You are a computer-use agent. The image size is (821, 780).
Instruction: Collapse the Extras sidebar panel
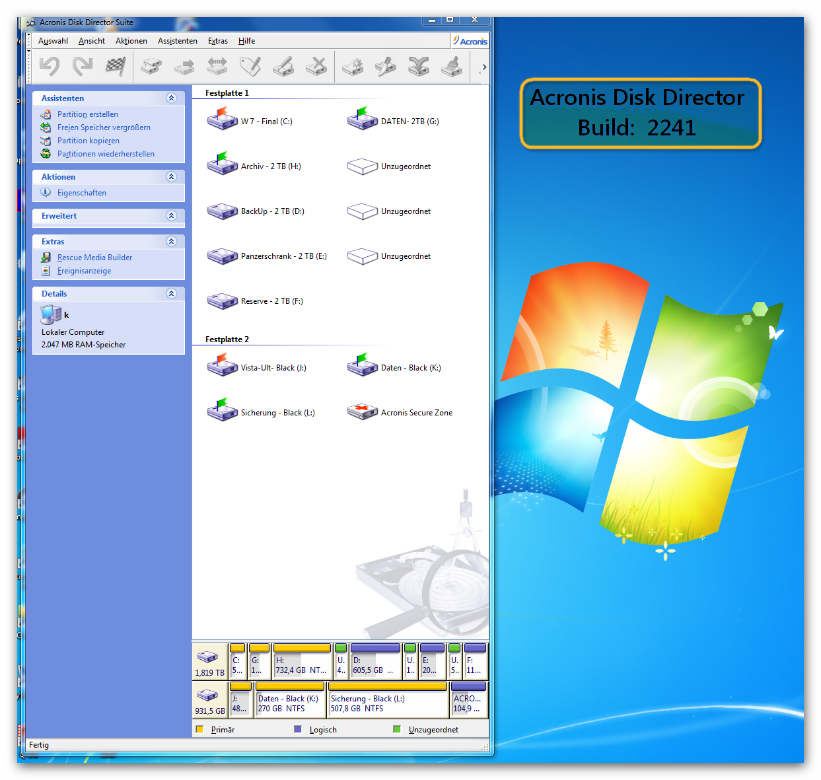[172, 242]
